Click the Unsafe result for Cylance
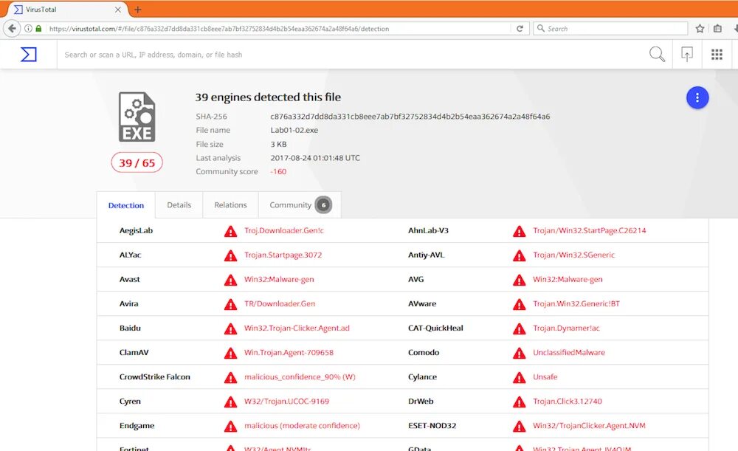Image resolution: width=738 pixels, height=451 pixels. click(x=545, y=376)
